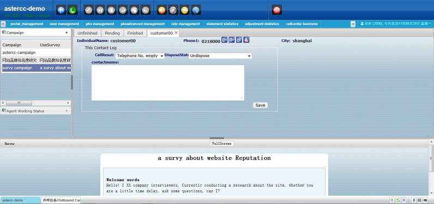The width and height of the screenshot is (434, 204).
Task: Click the gray pause call toolbar icon
Action: click(x=100, y=10)
